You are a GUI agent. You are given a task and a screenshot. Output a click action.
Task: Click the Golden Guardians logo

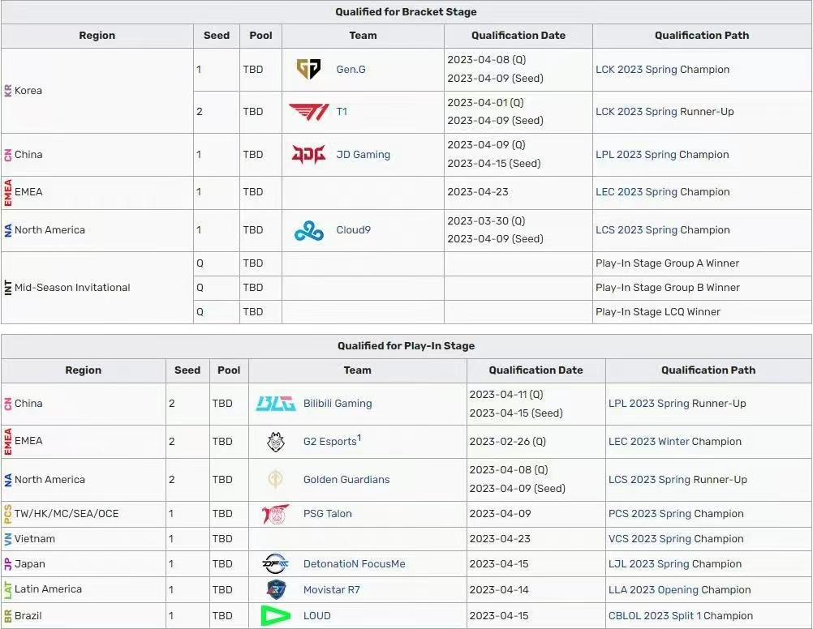click(x=276, y=480)
